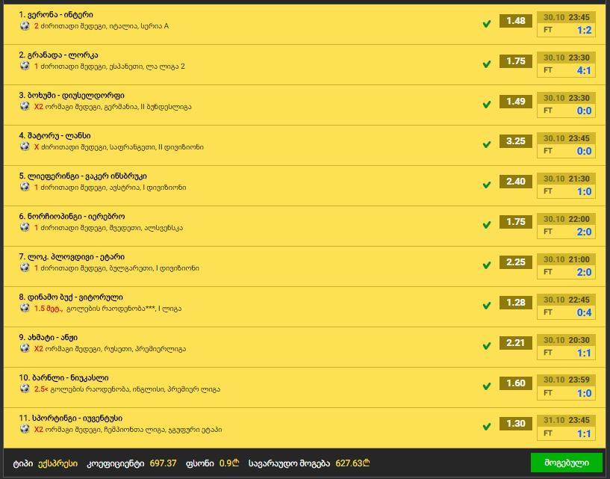The width and height of the screenshot is (610, 479).
Task: Click soccer ball icon for ახმატი - ანჟი
Action: coord(25,348)
